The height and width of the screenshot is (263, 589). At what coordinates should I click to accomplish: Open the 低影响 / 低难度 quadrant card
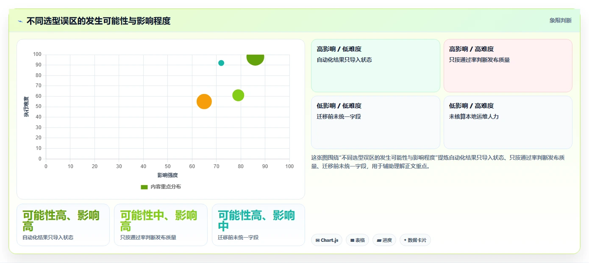375,122
